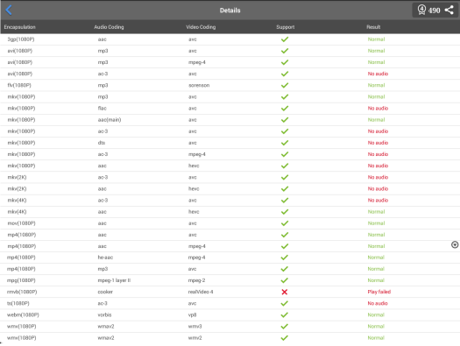Click the 490 score number

(434, 11)
